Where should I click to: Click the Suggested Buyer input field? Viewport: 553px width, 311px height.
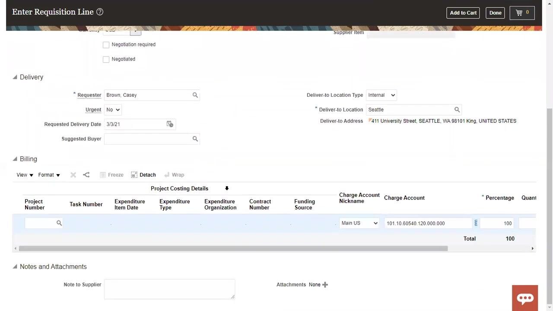(148, 139)
